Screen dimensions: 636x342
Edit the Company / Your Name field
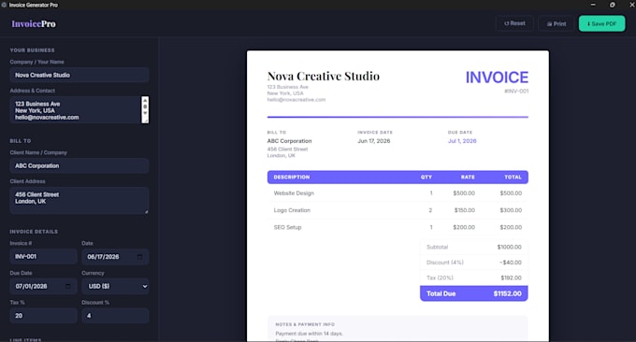[79, 75]
